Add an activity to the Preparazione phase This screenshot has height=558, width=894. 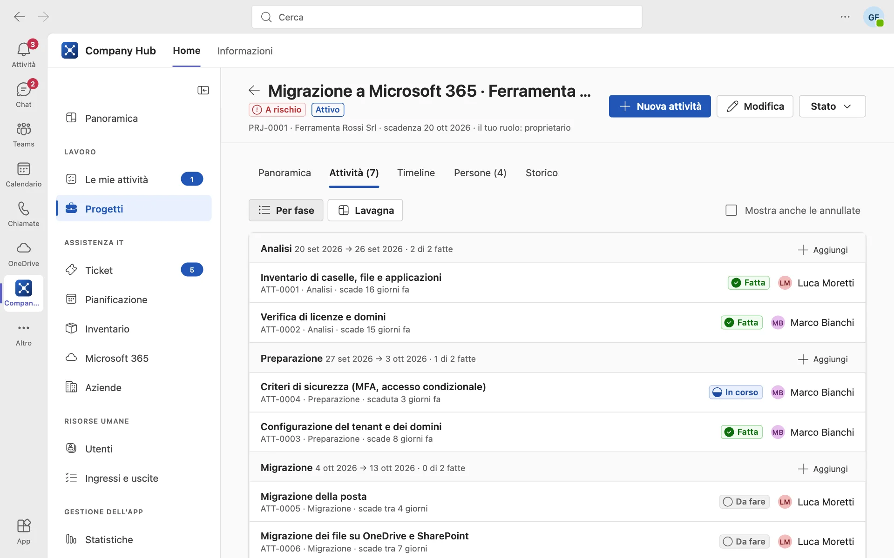click(823, 359)
